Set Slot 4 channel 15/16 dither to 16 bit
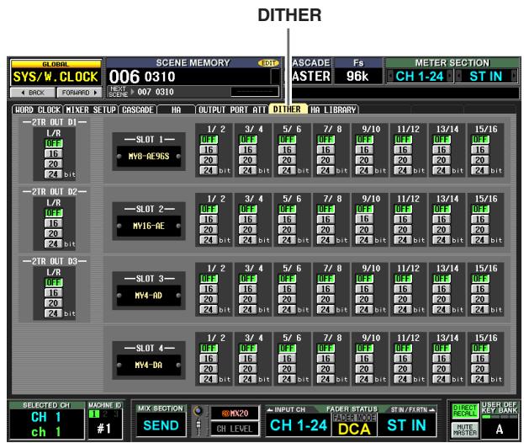Screen dimensions: 524x443 click(480, 359)
